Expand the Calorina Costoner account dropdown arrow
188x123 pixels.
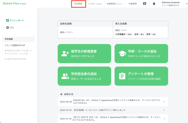(187, 4)
